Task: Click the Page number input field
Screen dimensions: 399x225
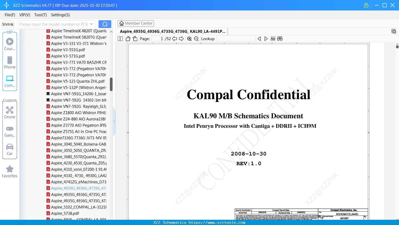Action: click(158, 39)
